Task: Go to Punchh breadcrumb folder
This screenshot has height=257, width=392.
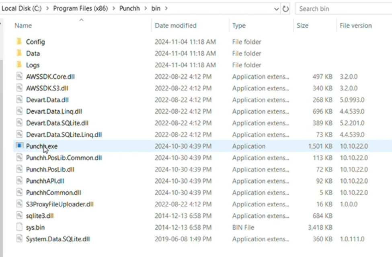Action: (x=129, y=8)
